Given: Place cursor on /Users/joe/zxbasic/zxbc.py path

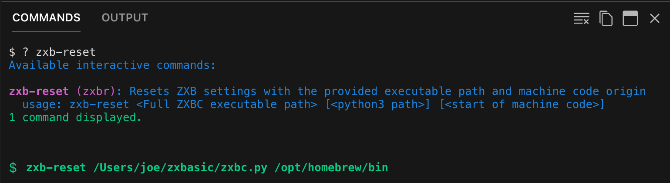Looking at the screenshot, I should point(180,167).
